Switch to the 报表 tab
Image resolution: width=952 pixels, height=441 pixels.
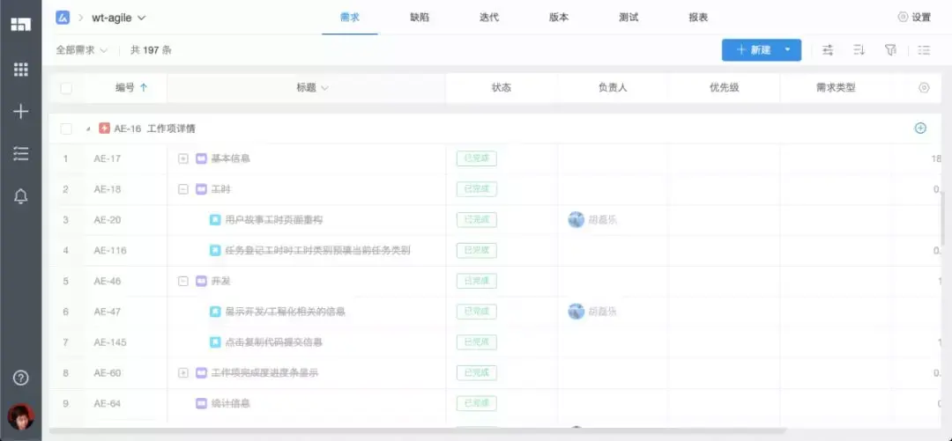[x=698, y=18]
